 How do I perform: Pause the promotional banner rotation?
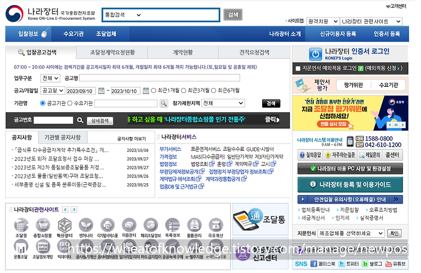(x=396, y=125)
